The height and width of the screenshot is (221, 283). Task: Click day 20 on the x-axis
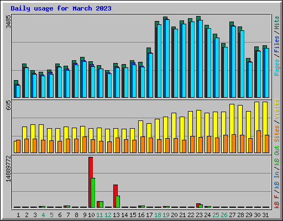pyautogui.click(x=174, y=215)
